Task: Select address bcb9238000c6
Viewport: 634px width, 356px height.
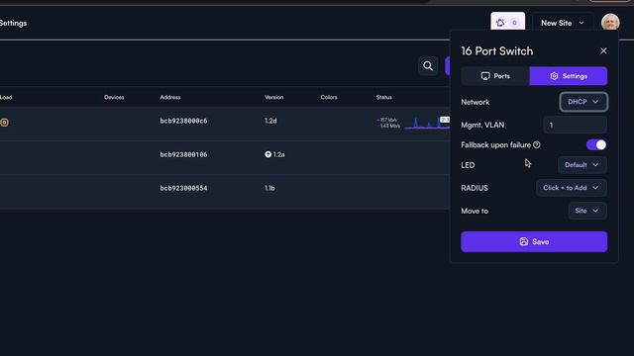Action: click(183, 121)
